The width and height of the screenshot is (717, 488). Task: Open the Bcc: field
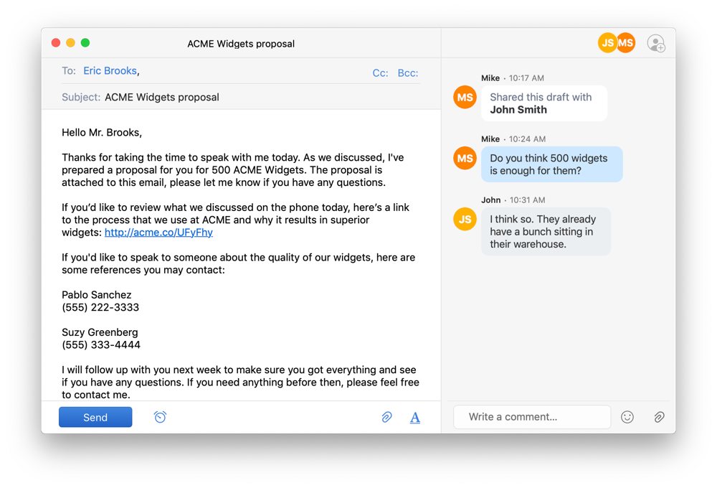point(408,73)
